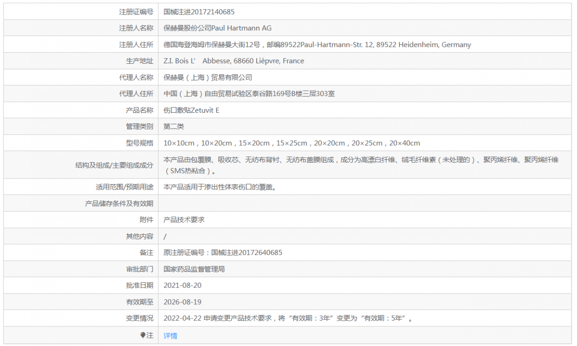This screenshot has width=577, height=346.
Task: Click the 代理人名称 label
Action: point(136,77)
